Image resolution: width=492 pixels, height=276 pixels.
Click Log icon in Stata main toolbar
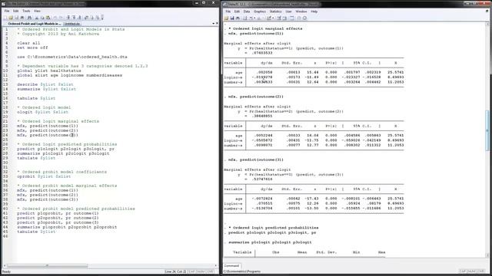click(x=244, y=18)
